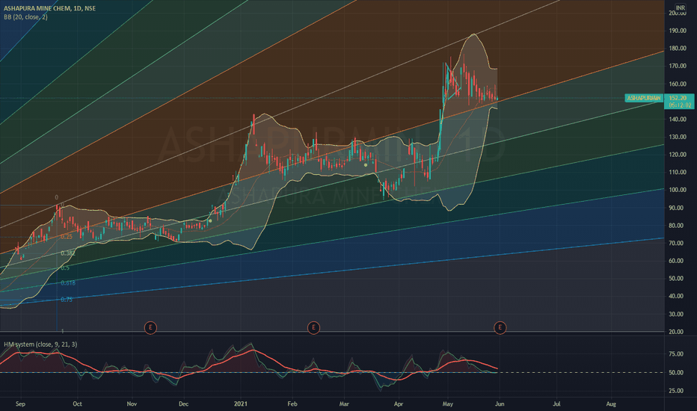The image size is (697, 411).
Task: Click the 0.75 Fibonacci level label
Action: (67, 300)
